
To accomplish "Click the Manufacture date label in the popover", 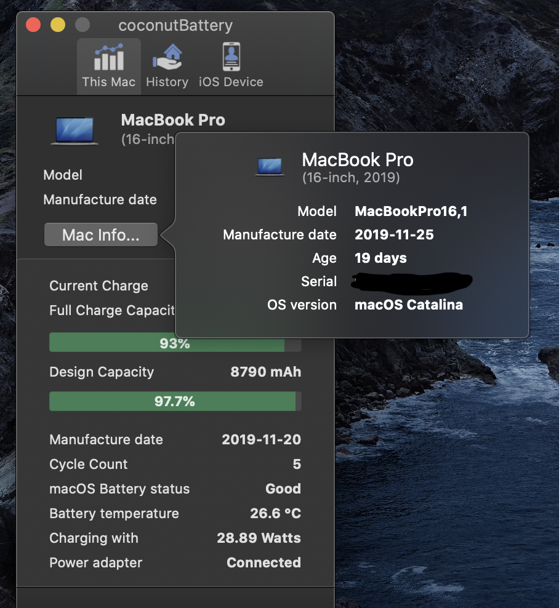I will [x=279, y=234].
